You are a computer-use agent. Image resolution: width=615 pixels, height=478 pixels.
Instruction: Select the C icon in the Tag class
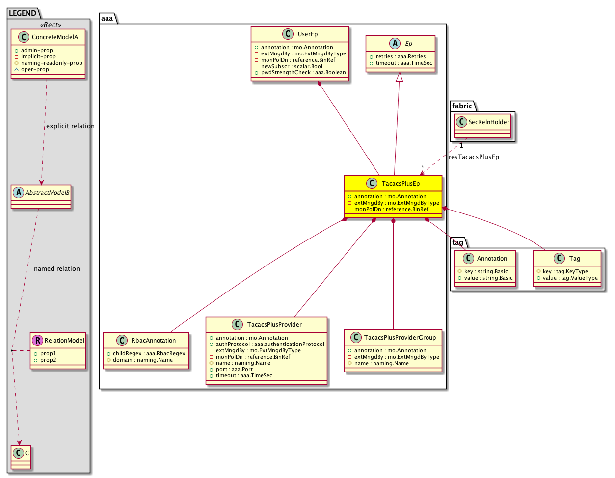point(559,259)
